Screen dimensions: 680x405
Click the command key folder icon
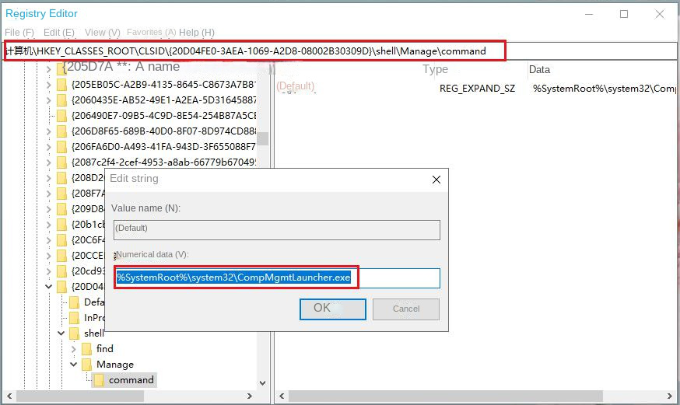[x=99, y=380]
